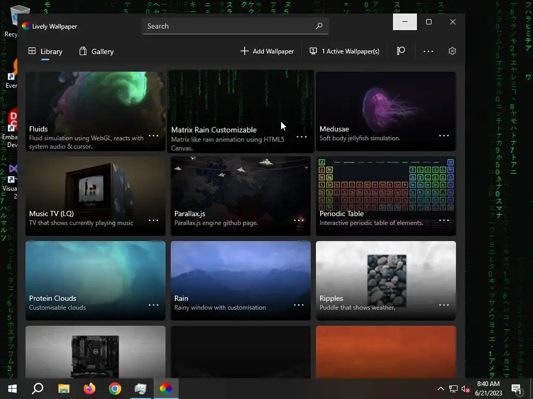
Task: Select the Parallax.js wallpaper
Action: click(x=240, y=196)
